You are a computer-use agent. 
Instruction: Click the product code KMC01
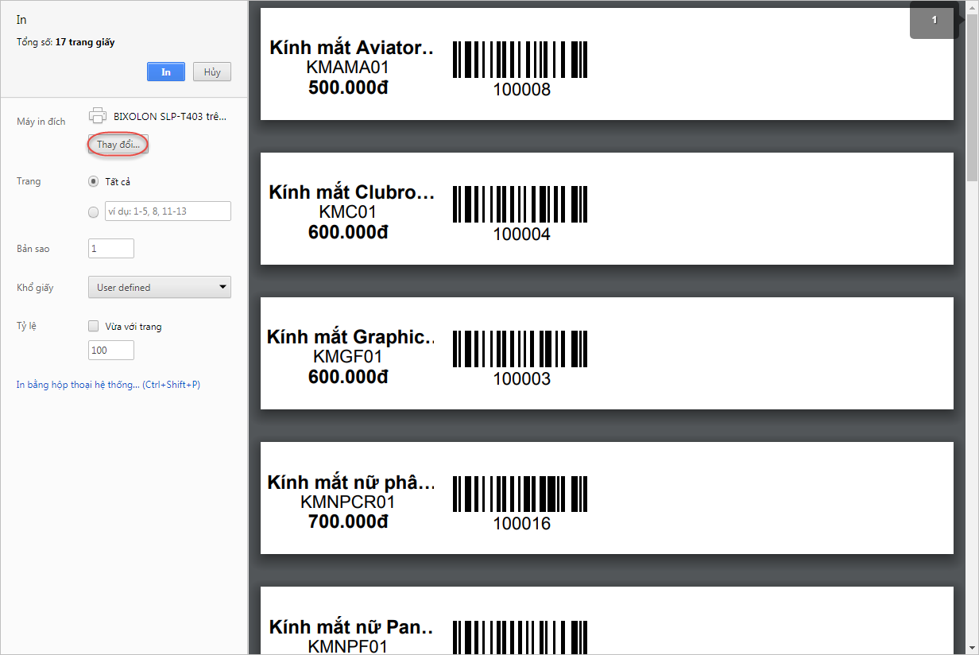tap(347, 212)
